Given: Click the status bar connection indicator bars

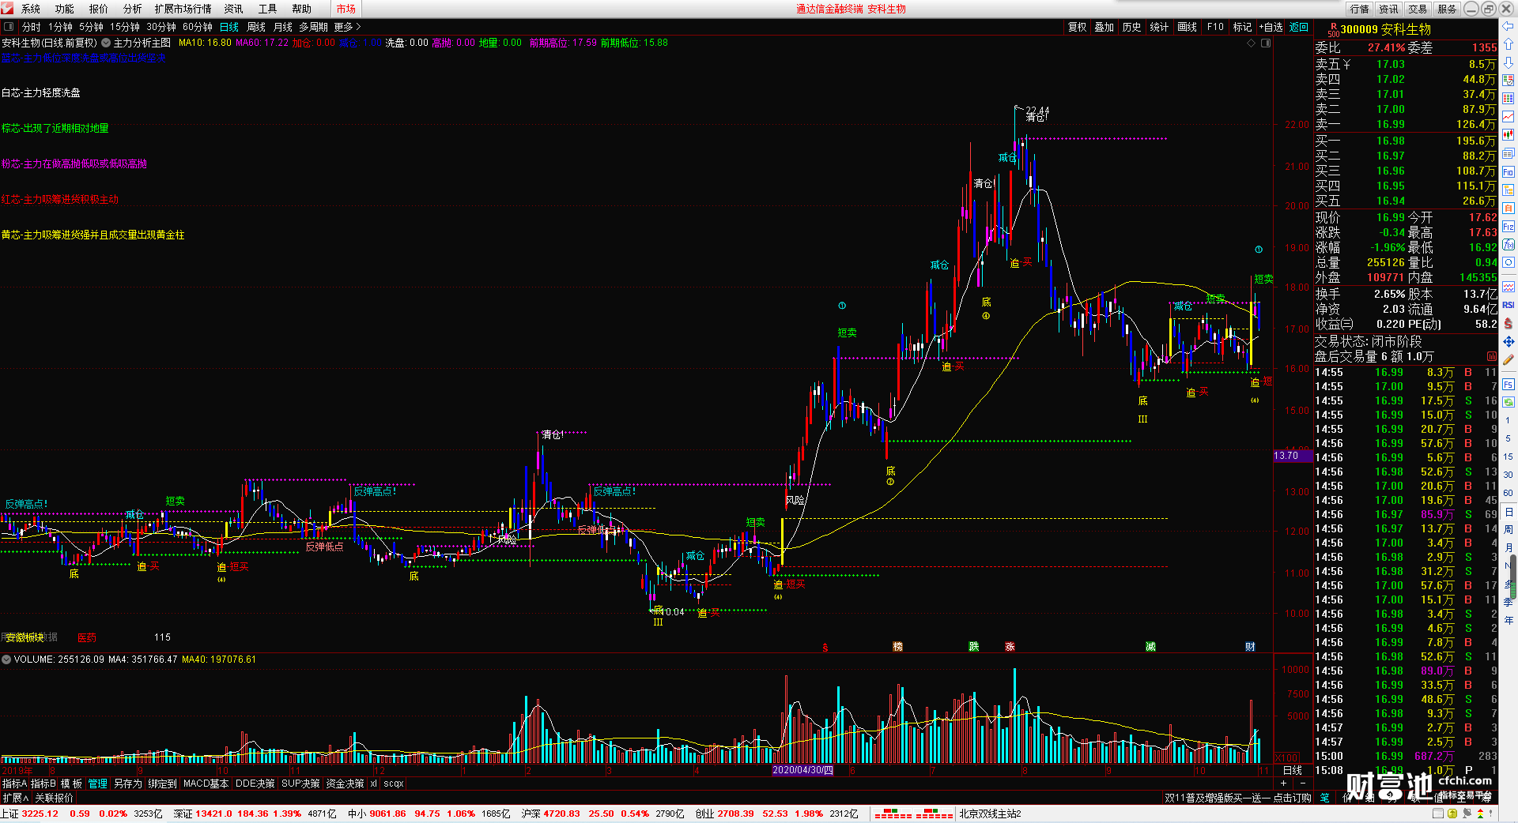Looking at the screenshot, I should click(913, 814).
